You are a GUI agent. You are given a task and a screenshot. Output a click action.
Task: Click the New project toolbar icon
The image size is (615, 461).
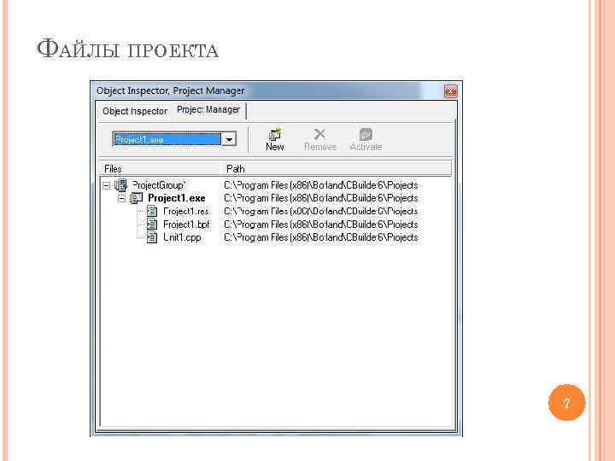(x=275, y=134)
